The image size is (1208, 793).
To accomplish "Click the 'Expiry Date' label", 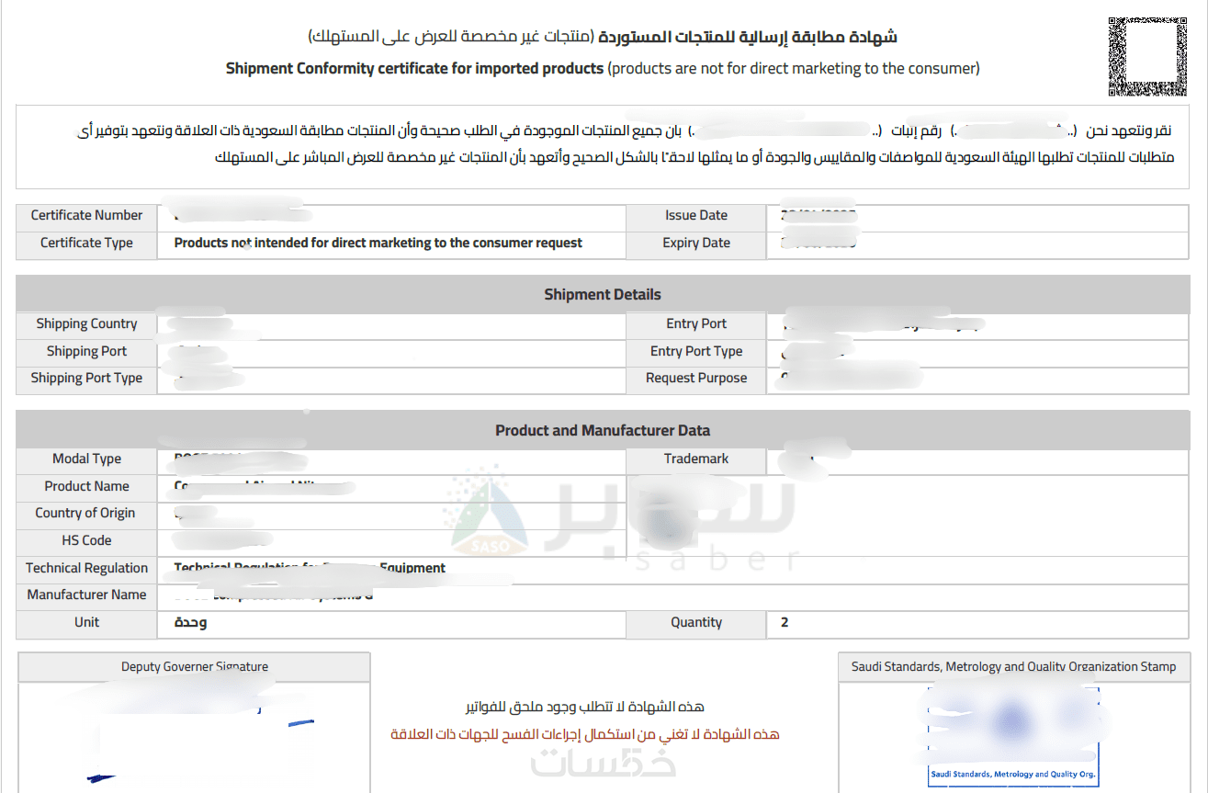I will point(696,243).
